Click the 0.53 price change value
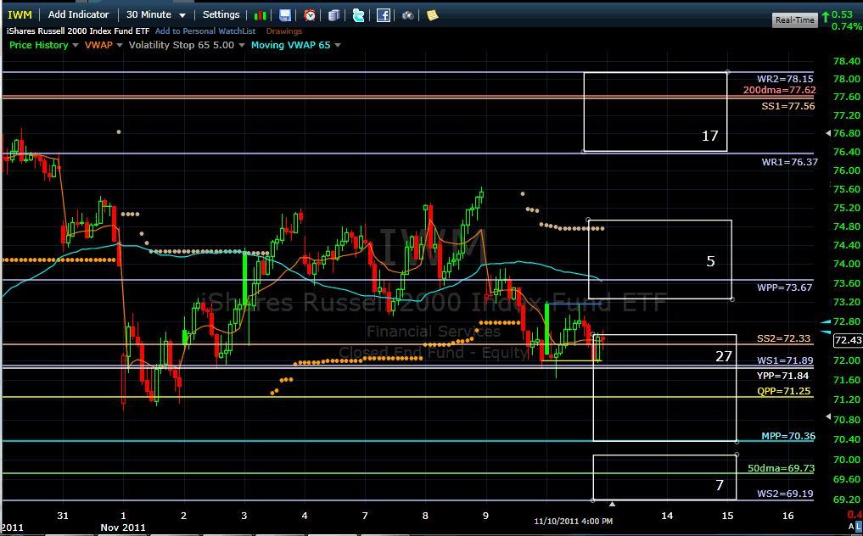Image resolution: width=863 pixels, height=536 pixels. click(842, 15)
